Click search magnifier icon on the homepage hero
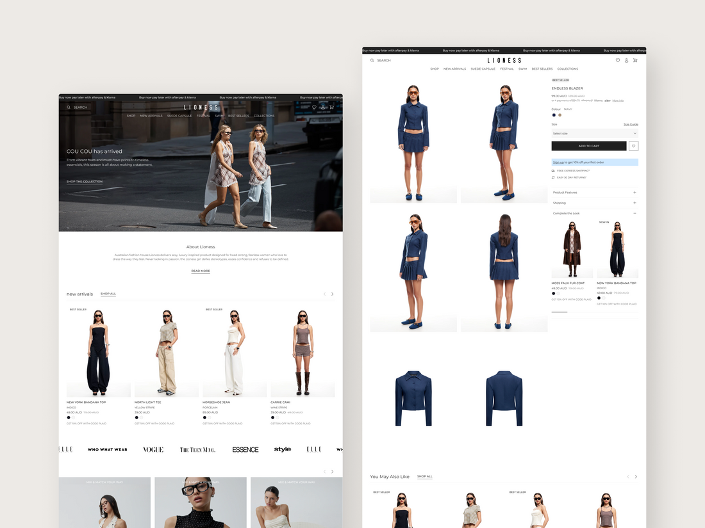 click(69, 108)
